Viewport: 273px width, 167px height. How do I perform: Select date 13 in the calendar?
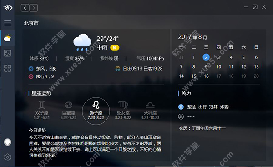click(x=256, y=67)
